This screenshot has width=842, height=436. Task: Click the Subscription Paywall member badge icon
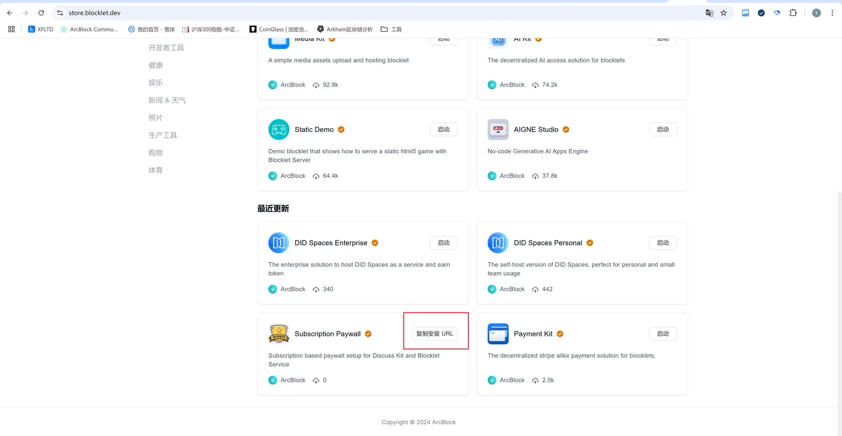point(279,334)
